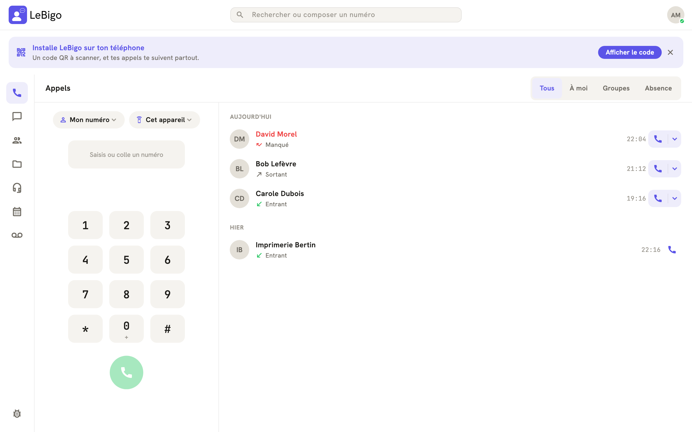Focus the Saisis ou colle un numéro field

(x=127, y=154)
